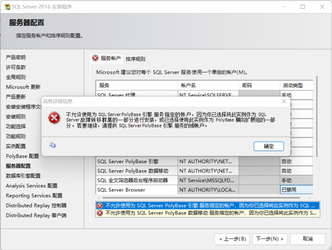
Task: Open Distributed Replay 控制器 step
Action: [x=36, y=205]
